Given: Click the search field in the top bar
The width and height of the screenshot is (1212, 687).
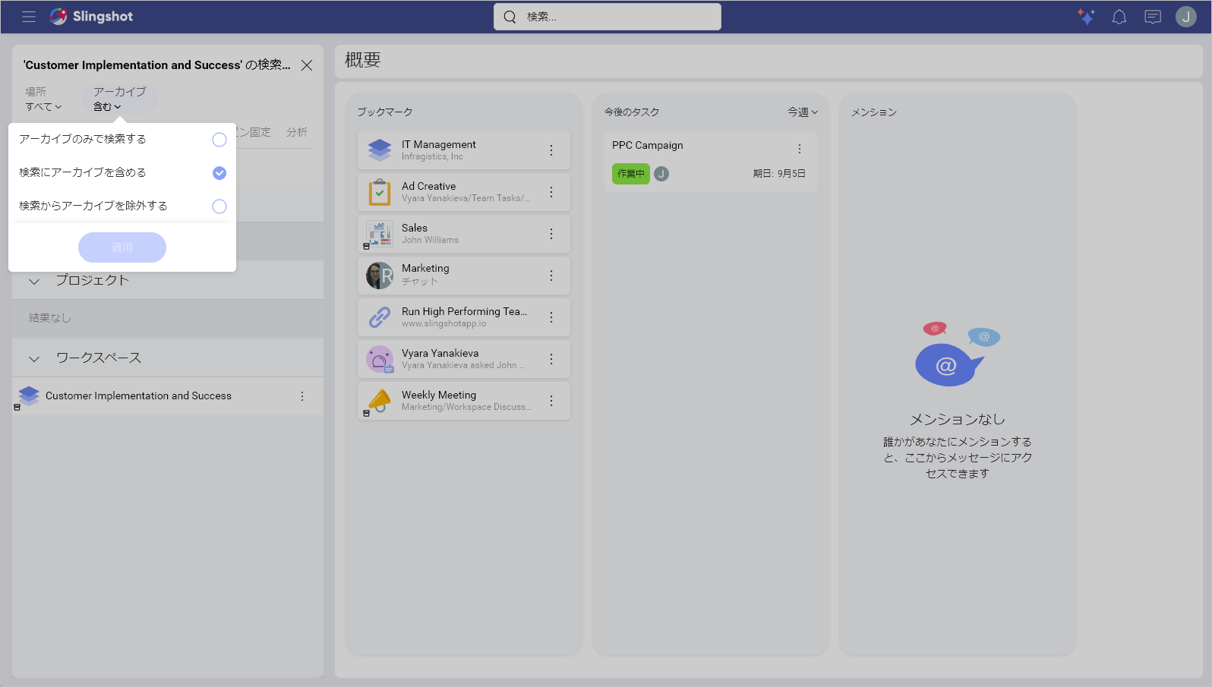Looking at the screenshot, I should (608, 17).
